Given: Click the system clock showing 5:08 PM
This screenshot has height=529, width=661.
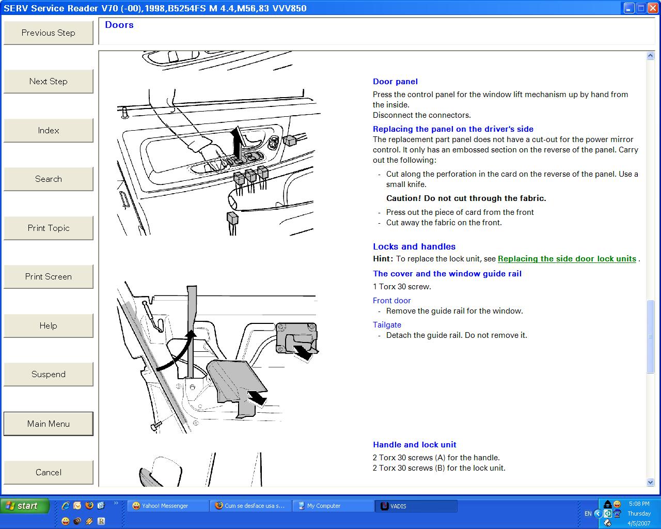Looking at the screenshot, I should point(639,504).
